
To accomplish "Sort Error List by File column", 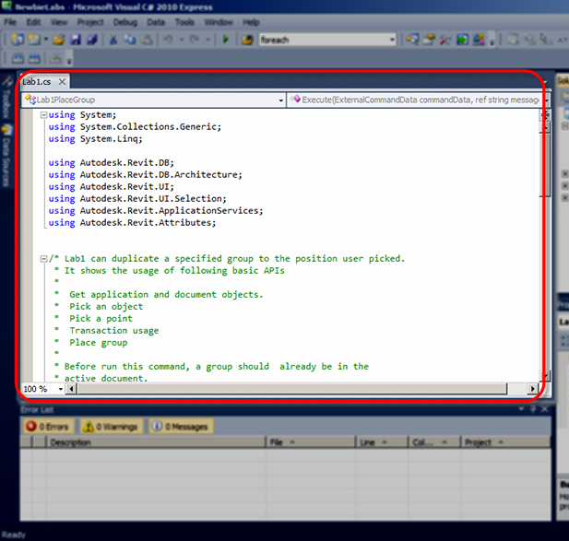I will tap(311, 442).
